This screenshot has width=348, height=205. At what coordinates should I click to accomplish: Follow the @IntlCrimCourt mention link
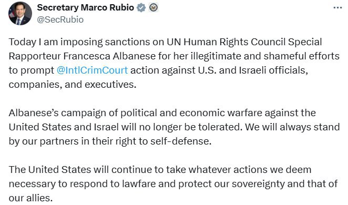tap(92, 70)
